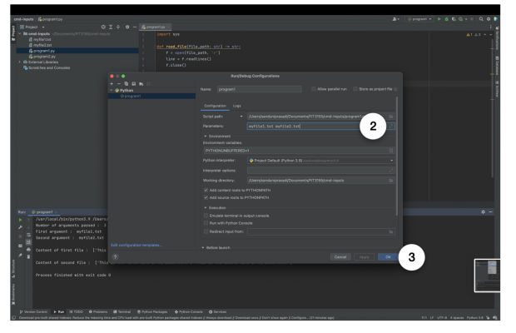Select opened file target icon in Project panel
Screen dimensions: 516x333
point(103,27)
